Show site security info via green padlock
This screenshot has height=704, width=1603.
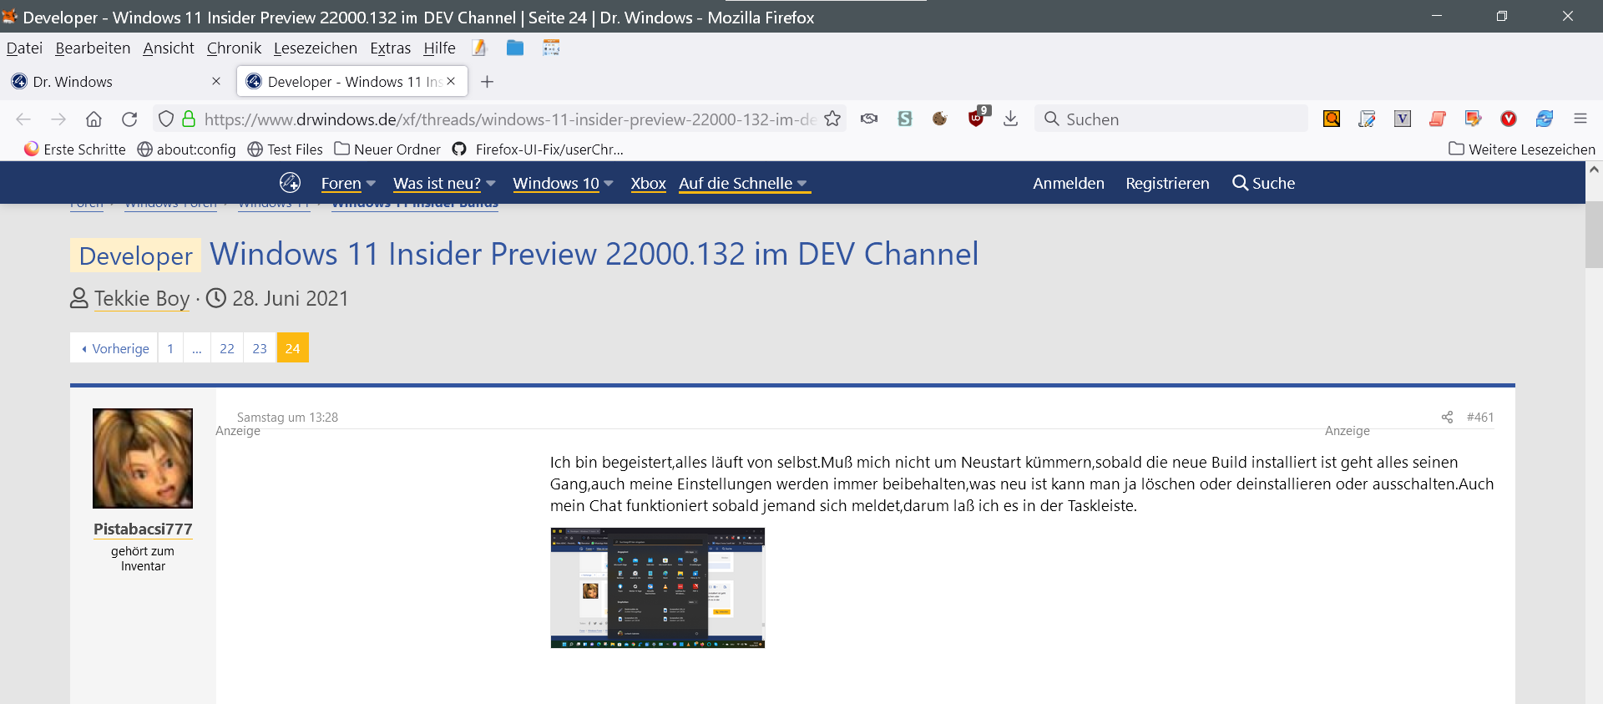(189, 119)
